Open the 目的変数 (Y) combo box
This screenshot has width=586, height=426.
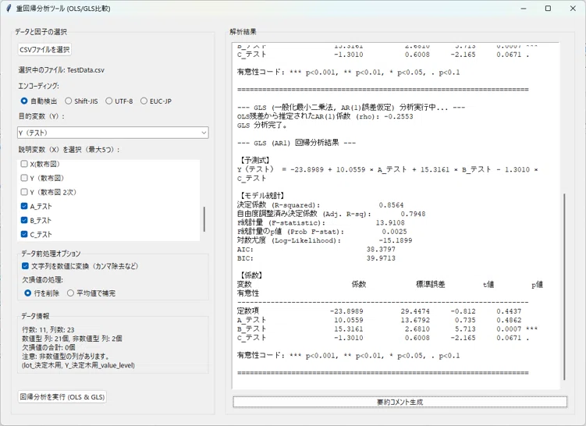tap(112, 133)
